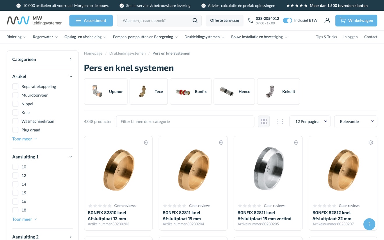Show more Aansluiting 1 options via Toon meer

pos(24,219)
